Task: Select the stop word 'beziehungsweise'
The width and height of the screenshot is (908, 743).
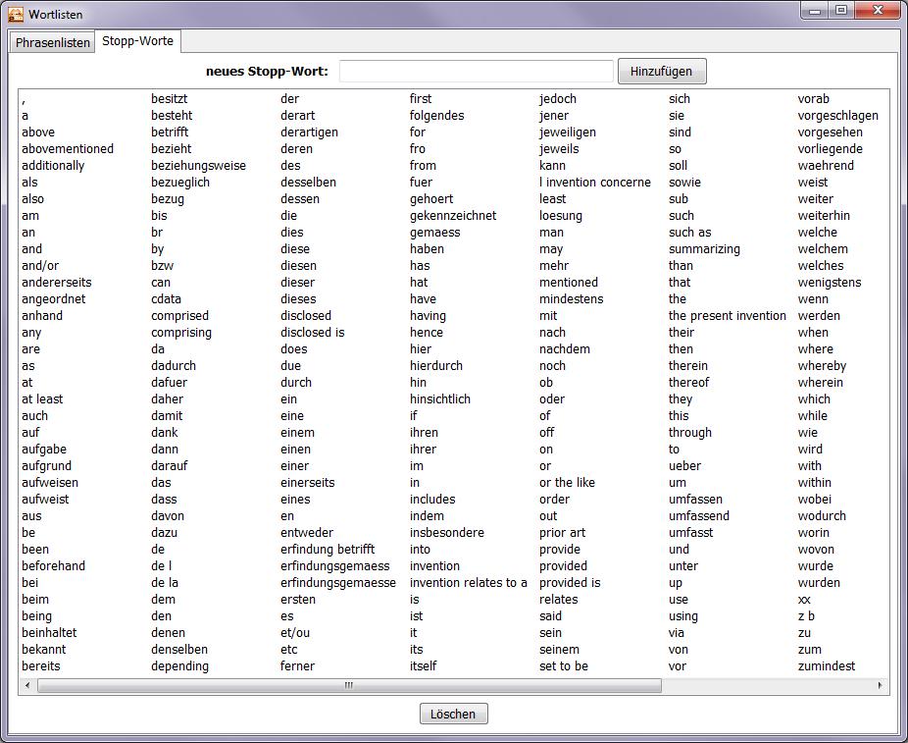Action: point(199,166)
